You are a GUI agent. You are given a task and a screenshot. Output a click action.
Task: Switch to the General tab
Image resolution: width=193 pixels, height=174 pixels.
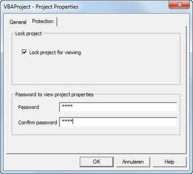[18, 22]
